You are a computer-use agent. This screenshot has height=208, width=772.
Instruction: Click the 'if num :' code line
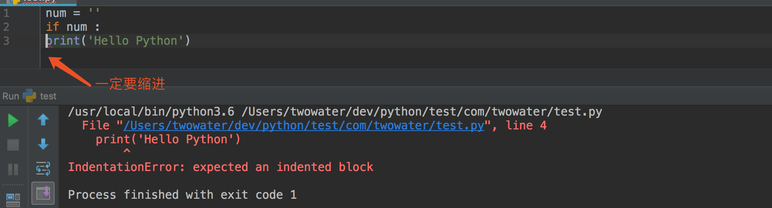72,27
